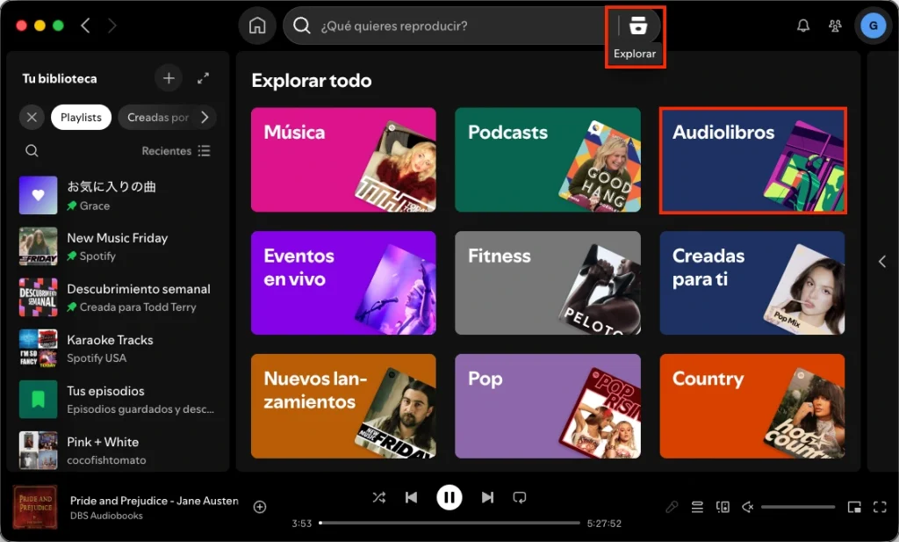The width and height of the screenshot is (899, 542).
Task: Open Pink + White playlist
Action: point(118,451)
